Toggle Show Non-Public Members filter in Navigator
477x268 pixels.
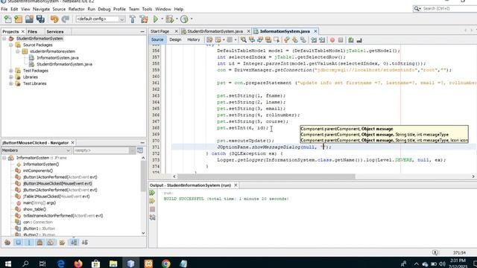point(40,243)
